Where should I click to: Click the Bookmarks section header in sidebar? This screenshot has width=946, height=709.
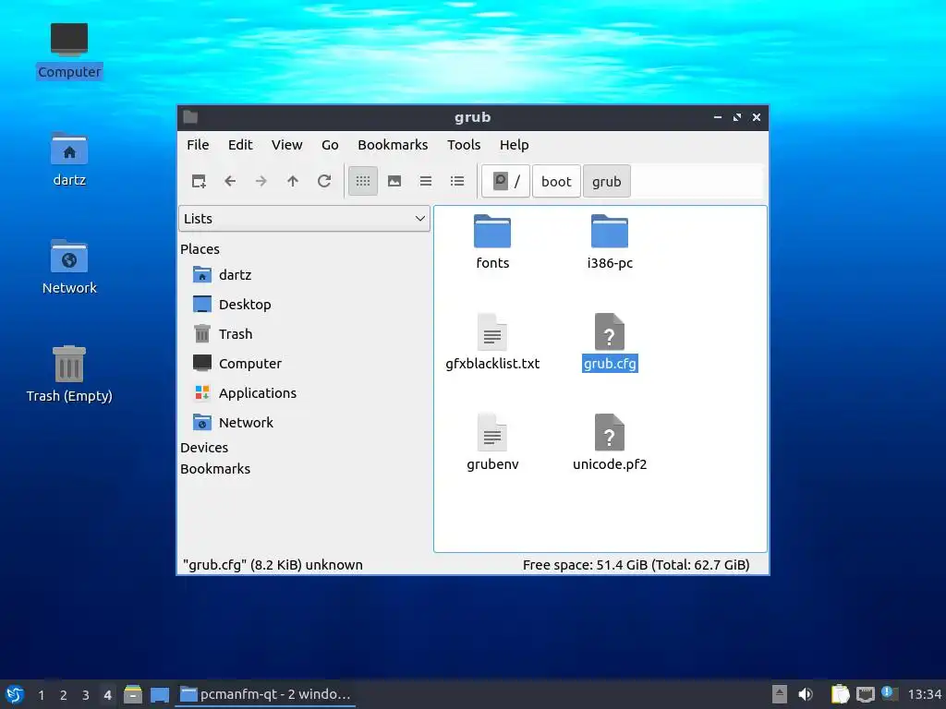[x=214, y=468]
